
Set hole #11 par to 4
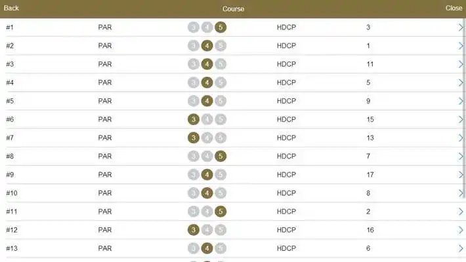[x=207, y=212]
